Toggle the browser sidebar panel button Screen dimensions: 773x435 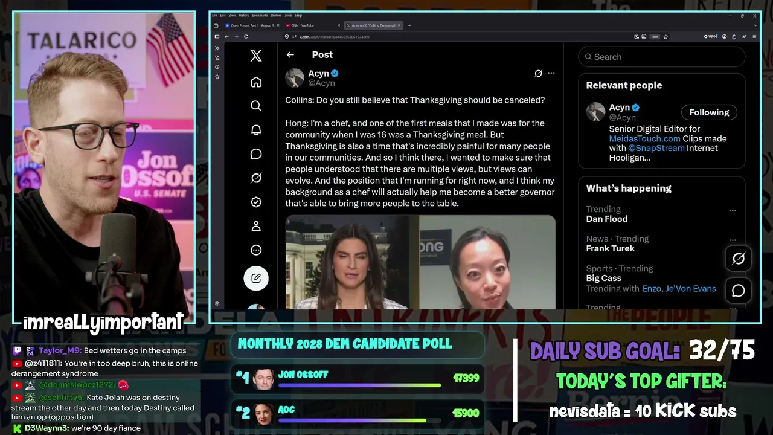pyautogui.click(x=217, y=37)
